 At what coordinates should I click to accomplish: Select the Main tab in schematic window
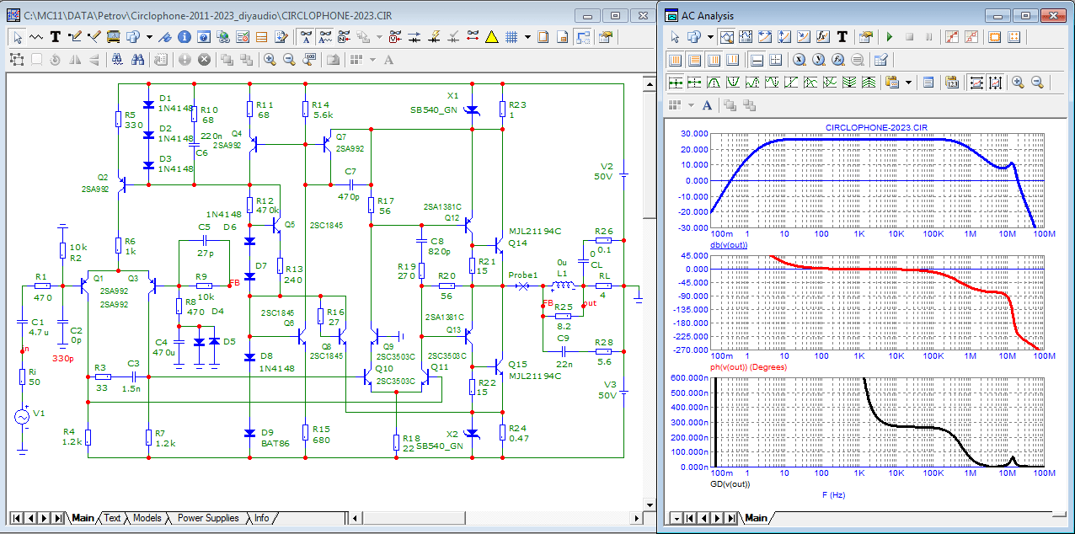tap(83, 518)
